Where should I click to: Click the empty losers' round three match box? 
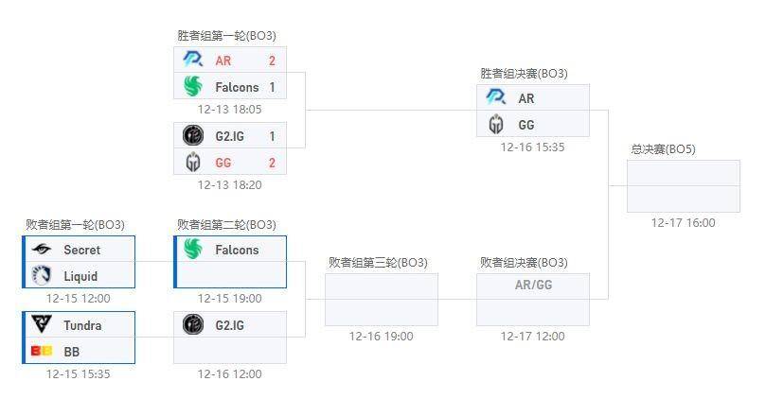point(381,300)
